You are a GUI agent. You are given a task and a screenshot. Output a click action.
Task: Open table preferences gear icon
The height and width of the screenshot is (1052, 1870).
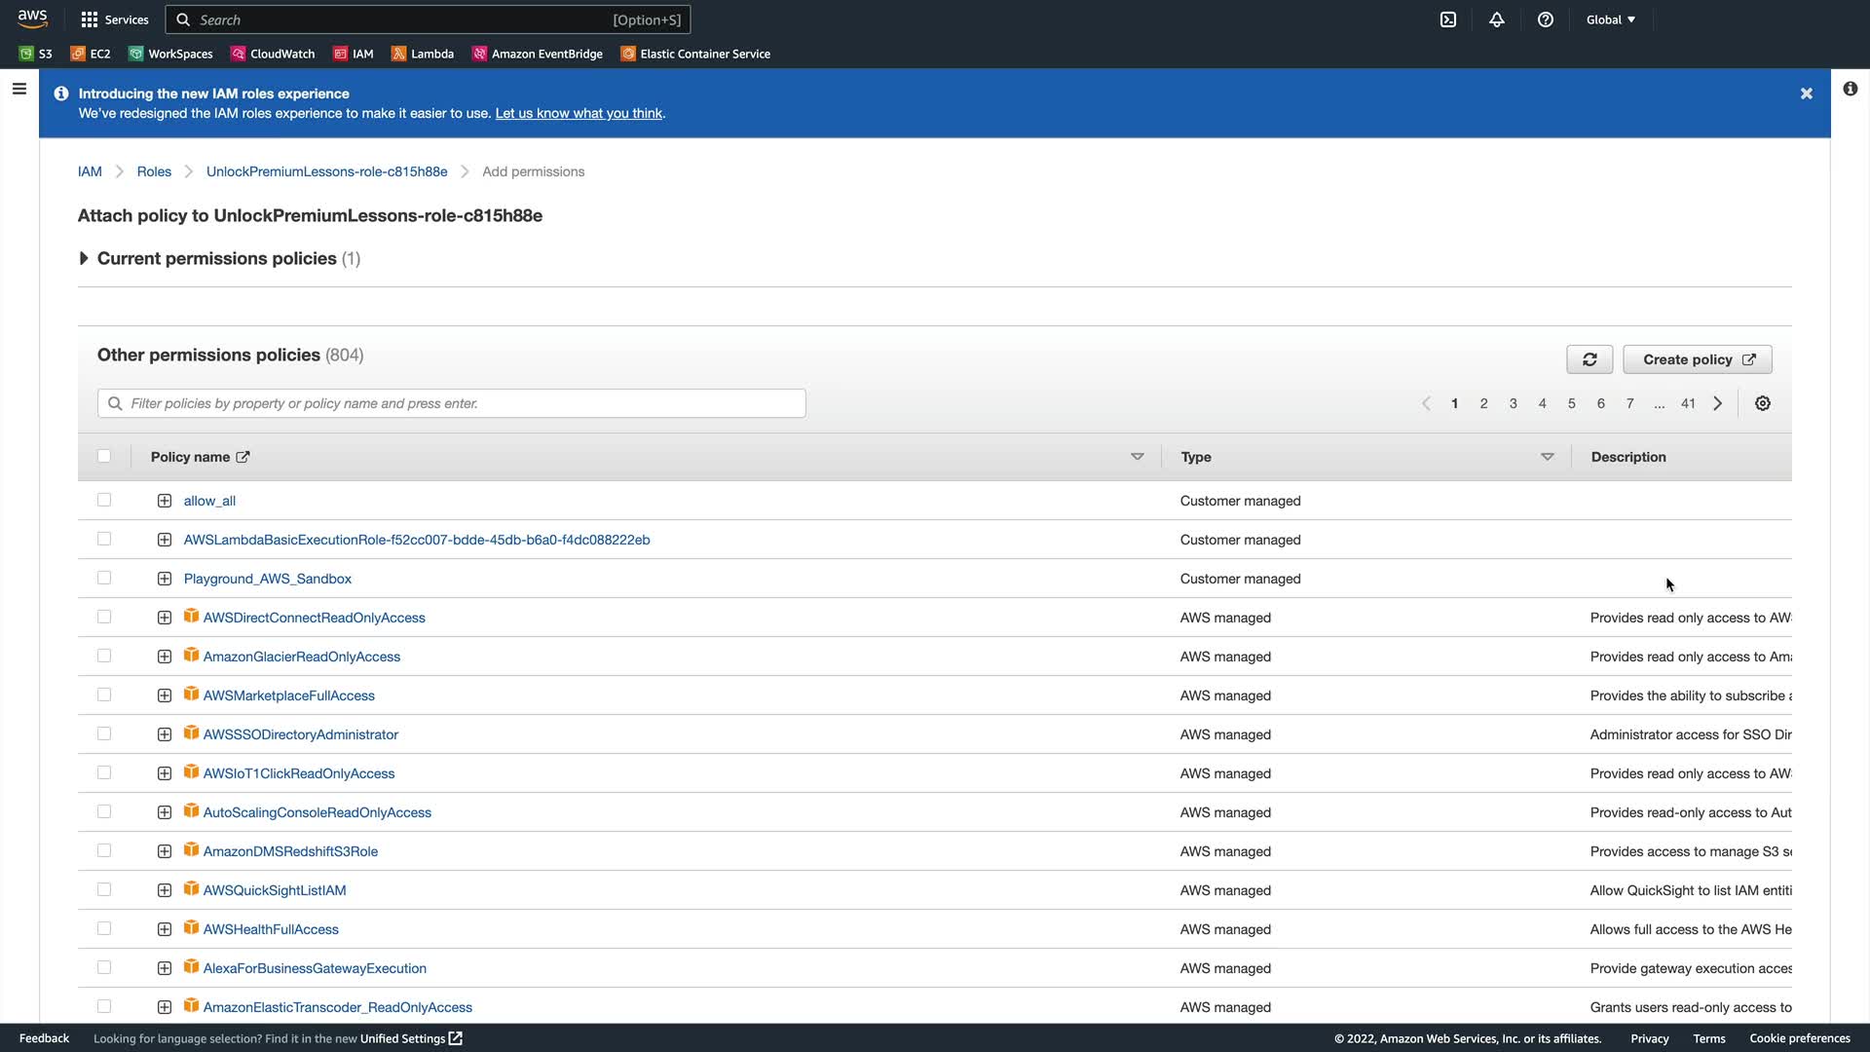1763,403
